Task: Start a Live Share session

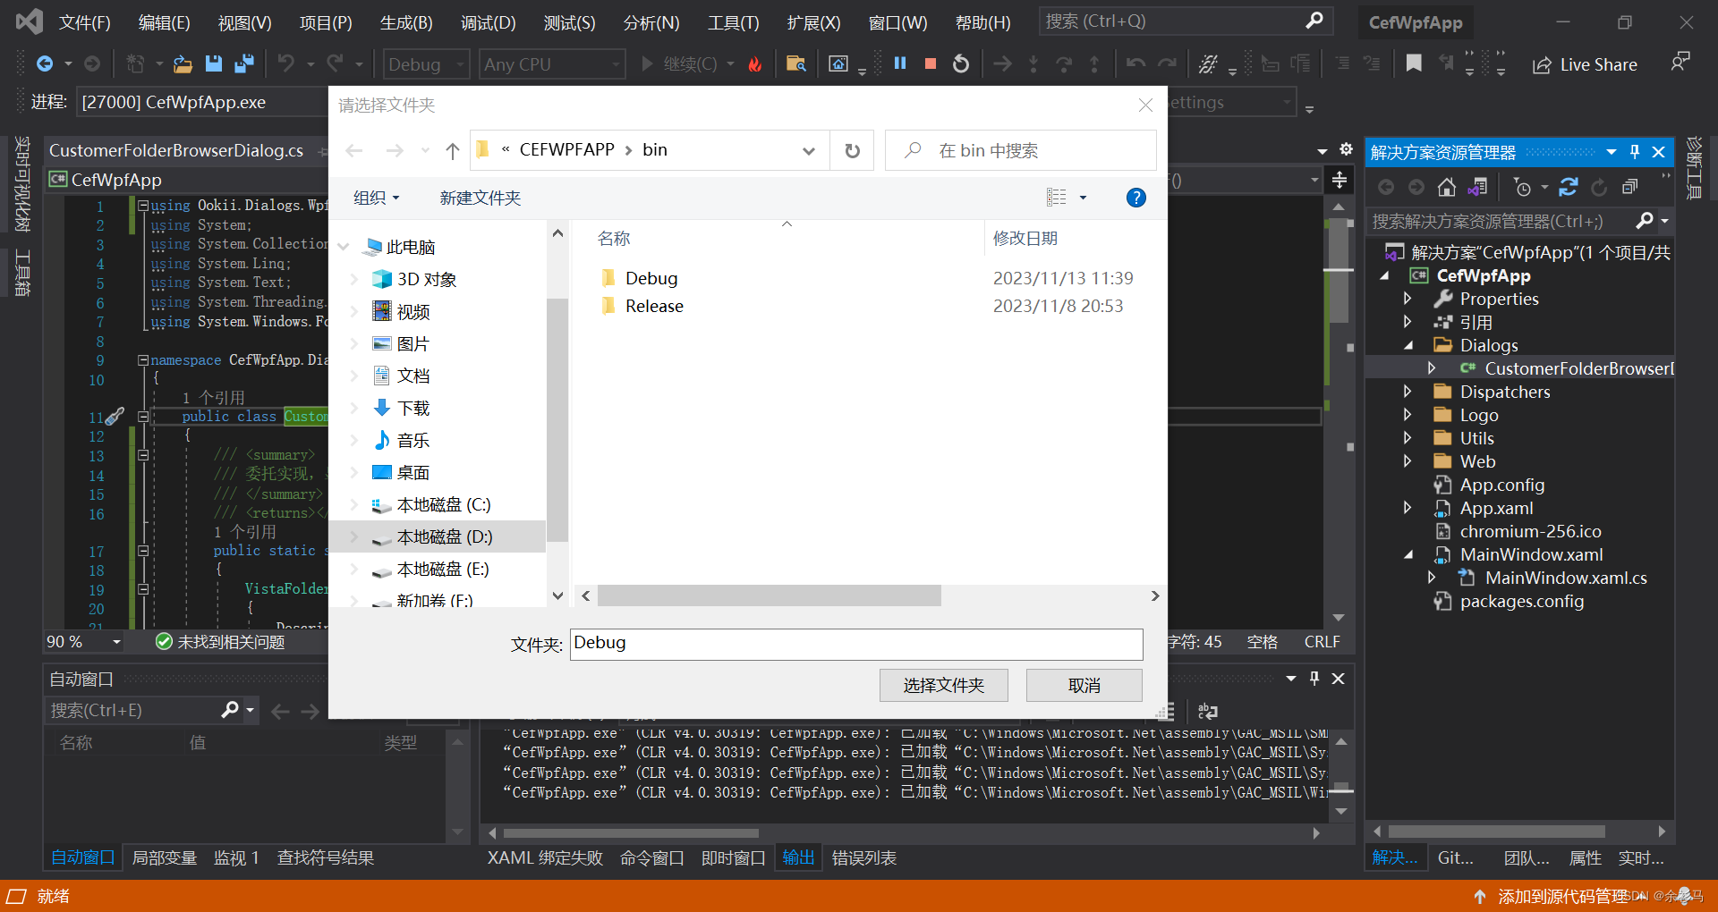Action: point(1584,63)
